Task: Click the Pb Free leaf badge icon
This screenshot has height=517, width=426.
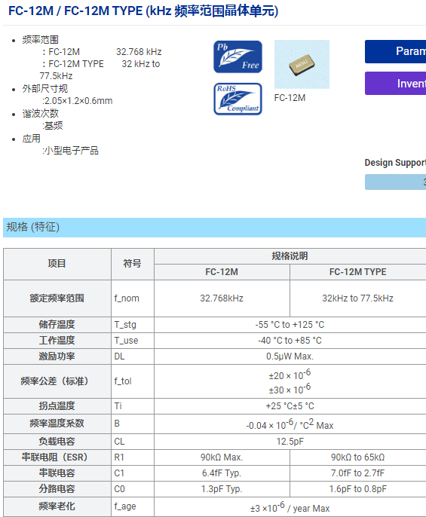Action: coord(238,57)
